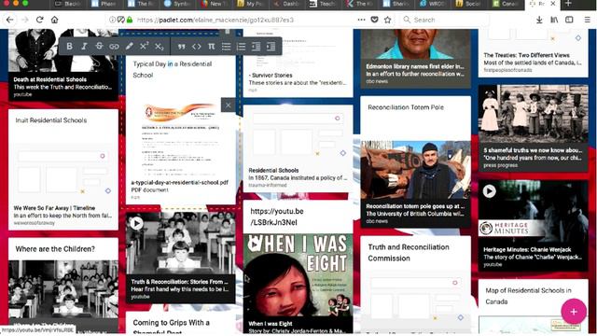Open the page actions three-dot menu
Viewport: 597px width, 336px height.
tap(361, 20)
